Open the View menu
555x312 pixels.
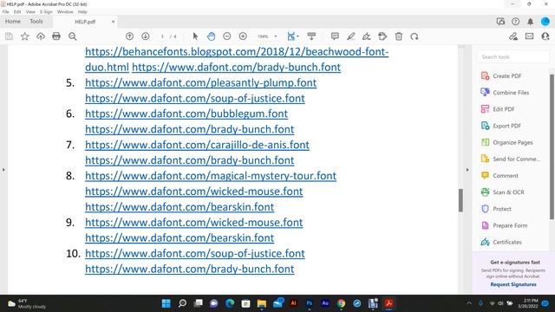30,11
